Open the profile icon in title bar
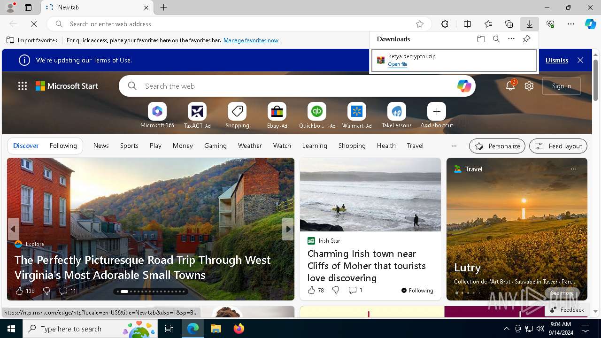Screen dimensions: 601x338 click(10, 8)
